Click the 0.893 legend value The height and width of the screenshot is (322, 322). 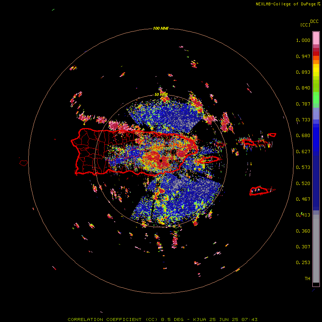(x=303, y=72)
